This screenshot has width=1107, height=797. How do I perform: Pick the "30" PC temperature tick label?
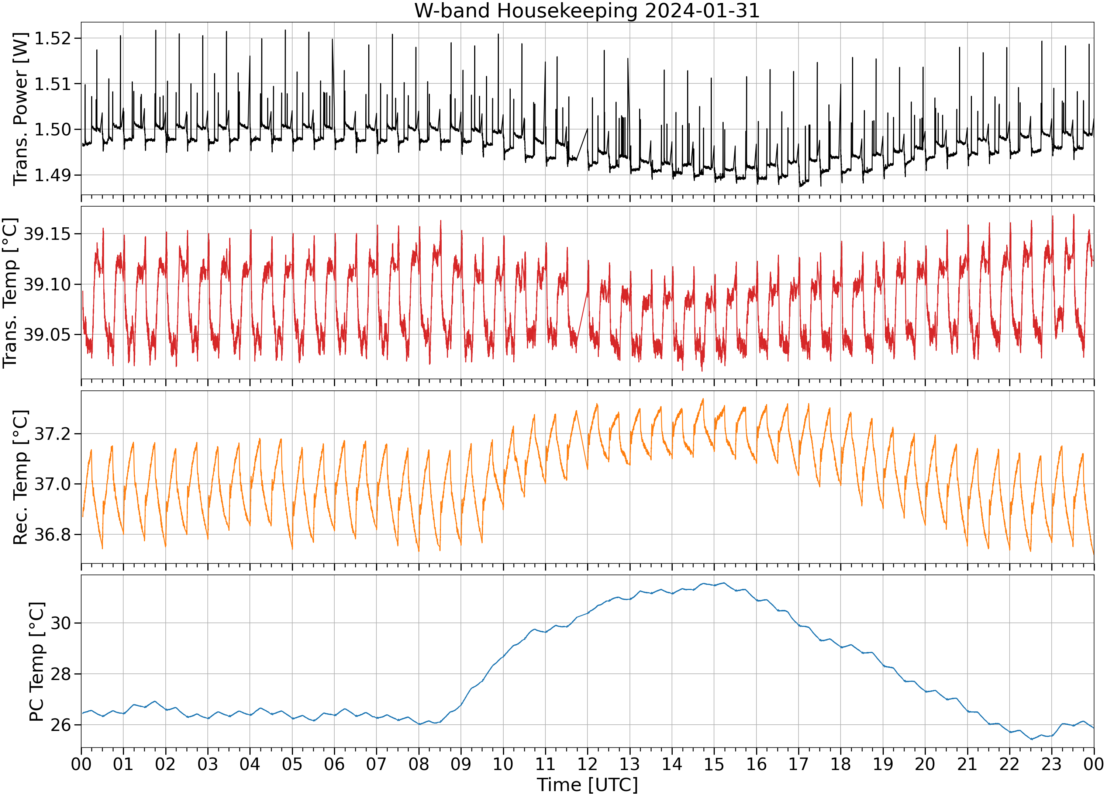point(61,623)
